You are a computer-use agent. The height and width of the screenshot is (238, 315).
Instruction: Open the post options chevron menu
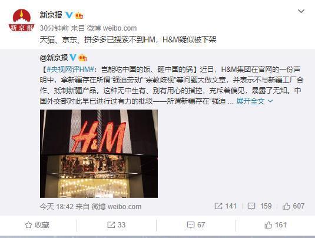(x=301, y=11)
